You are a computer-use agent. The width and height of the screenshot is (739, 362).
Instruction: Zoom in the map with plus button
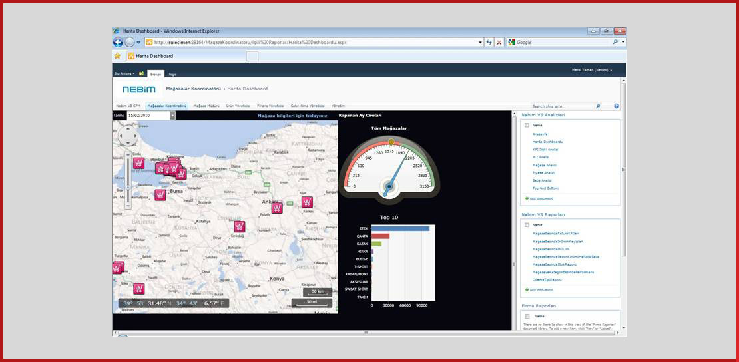128,154
